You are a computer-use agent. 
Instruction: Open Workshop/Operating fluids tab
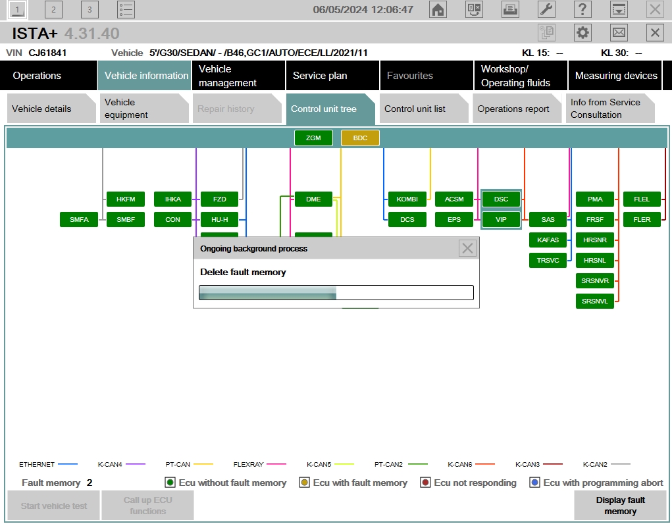(x=521, y=76)
